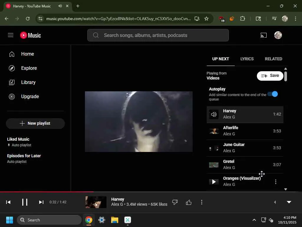Click the taskbar Search box
This screenshot has width=302, height=227.
(x=49, y=220)
